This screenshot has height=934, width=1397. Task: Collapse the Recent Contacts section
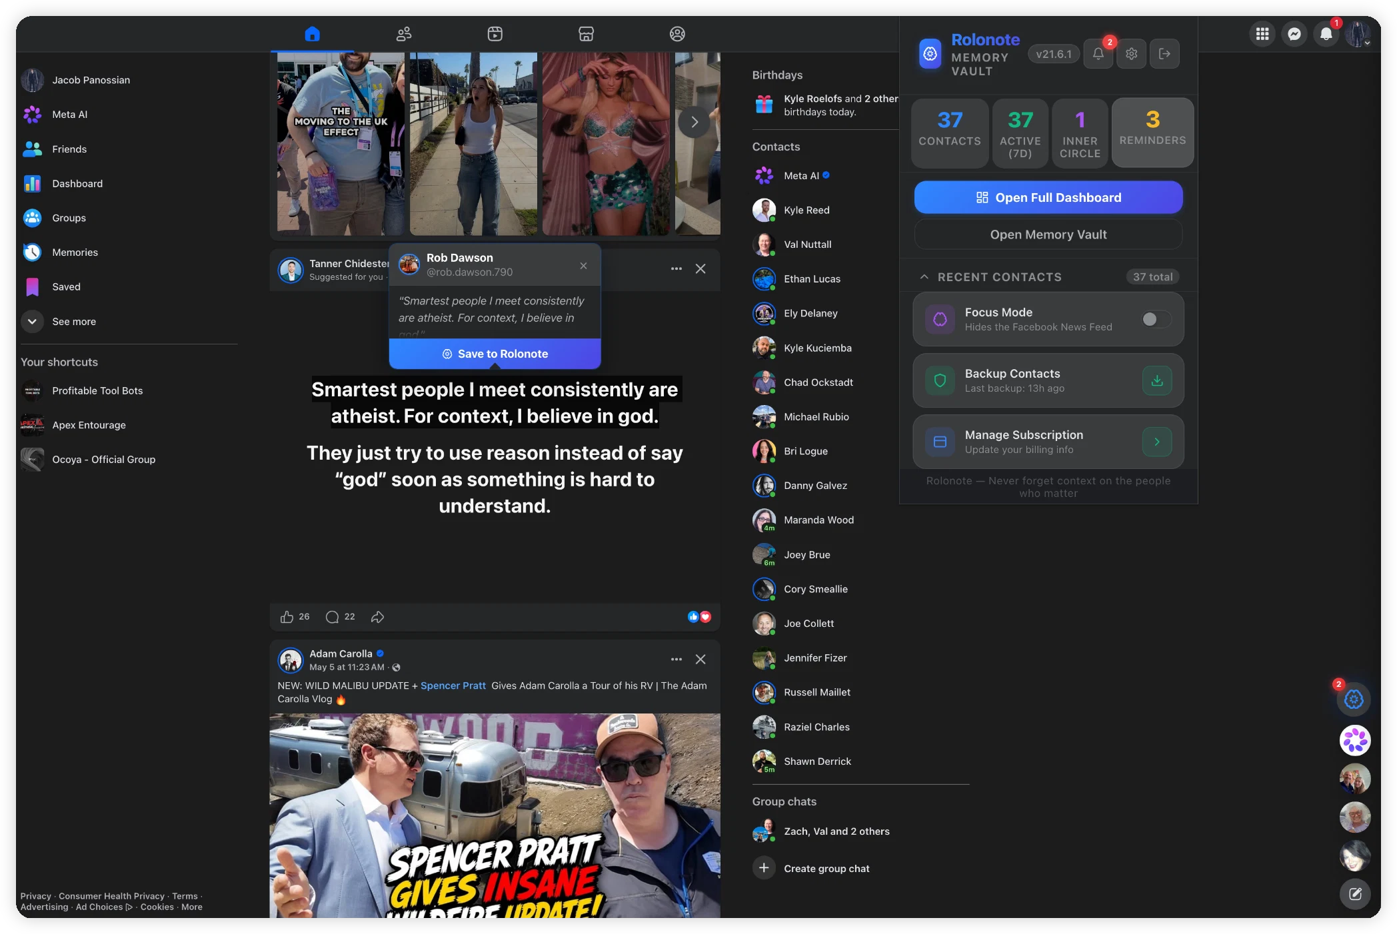tap(924, 277)
